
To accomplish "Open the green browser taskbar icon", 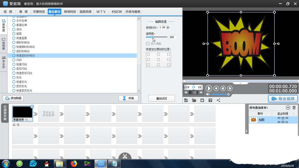I will pyautogui.click(x=19, y=164).
